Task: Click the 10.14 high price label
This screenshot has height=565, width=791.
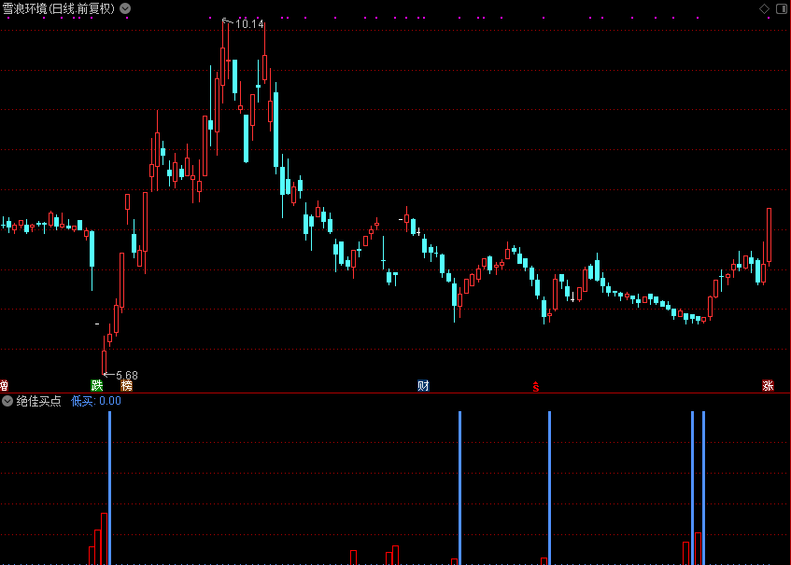Action: click(249, 23)
